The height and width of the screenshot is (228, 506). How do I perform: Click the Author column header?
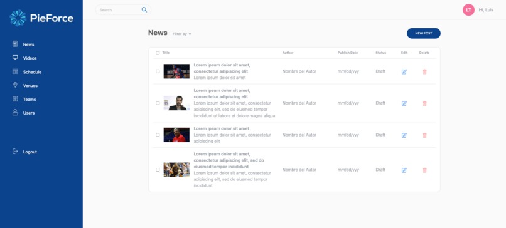[288, 53]
